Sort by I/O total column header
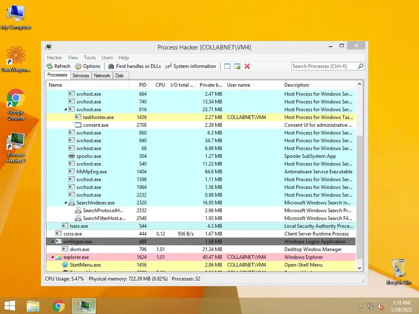The height and width of the screenshot is (314, 419). (x=182, y=85)
